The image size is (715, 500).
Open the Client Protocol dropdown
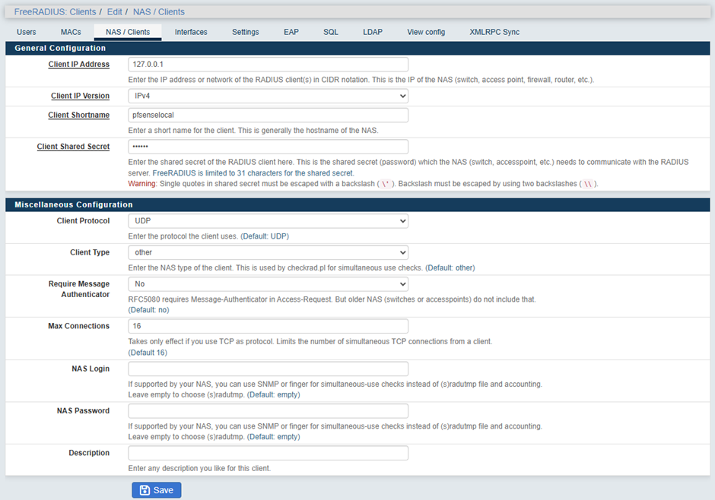pos(268,221)
